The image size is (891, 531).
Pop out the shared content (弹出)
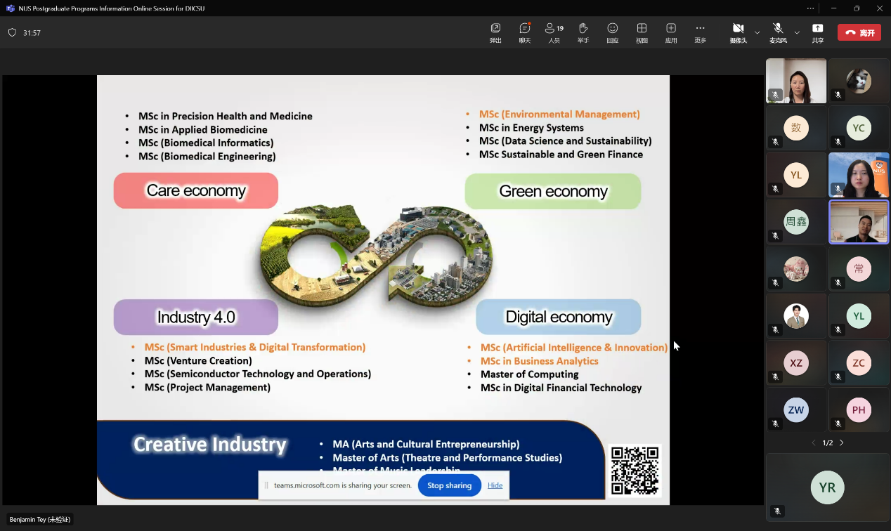pyautogui.click(x=495, y=32)
